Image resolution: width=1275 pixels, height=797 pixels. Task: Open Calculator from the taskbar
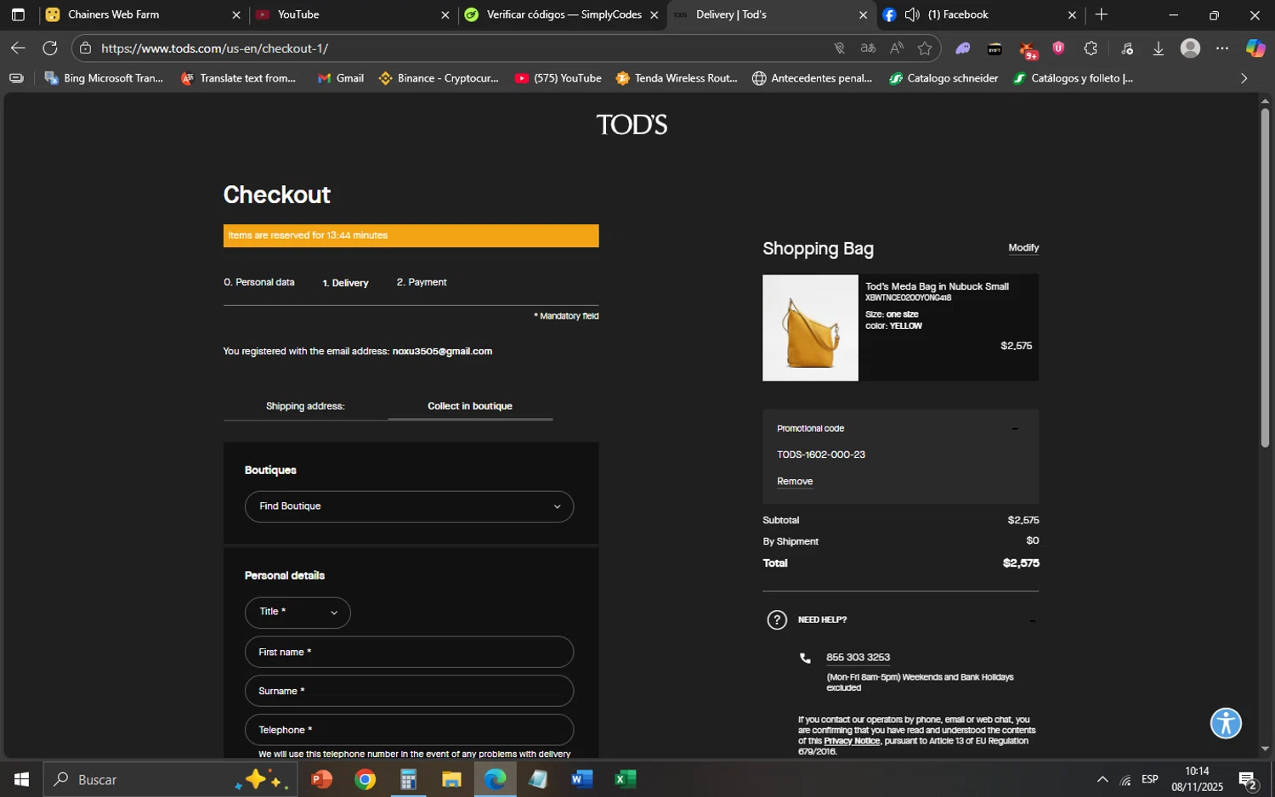pos(408,779)
